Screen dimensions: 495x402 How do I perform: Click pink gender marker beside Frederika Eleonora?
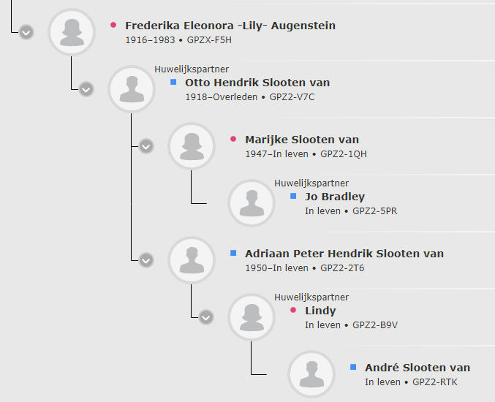point(113,25)
